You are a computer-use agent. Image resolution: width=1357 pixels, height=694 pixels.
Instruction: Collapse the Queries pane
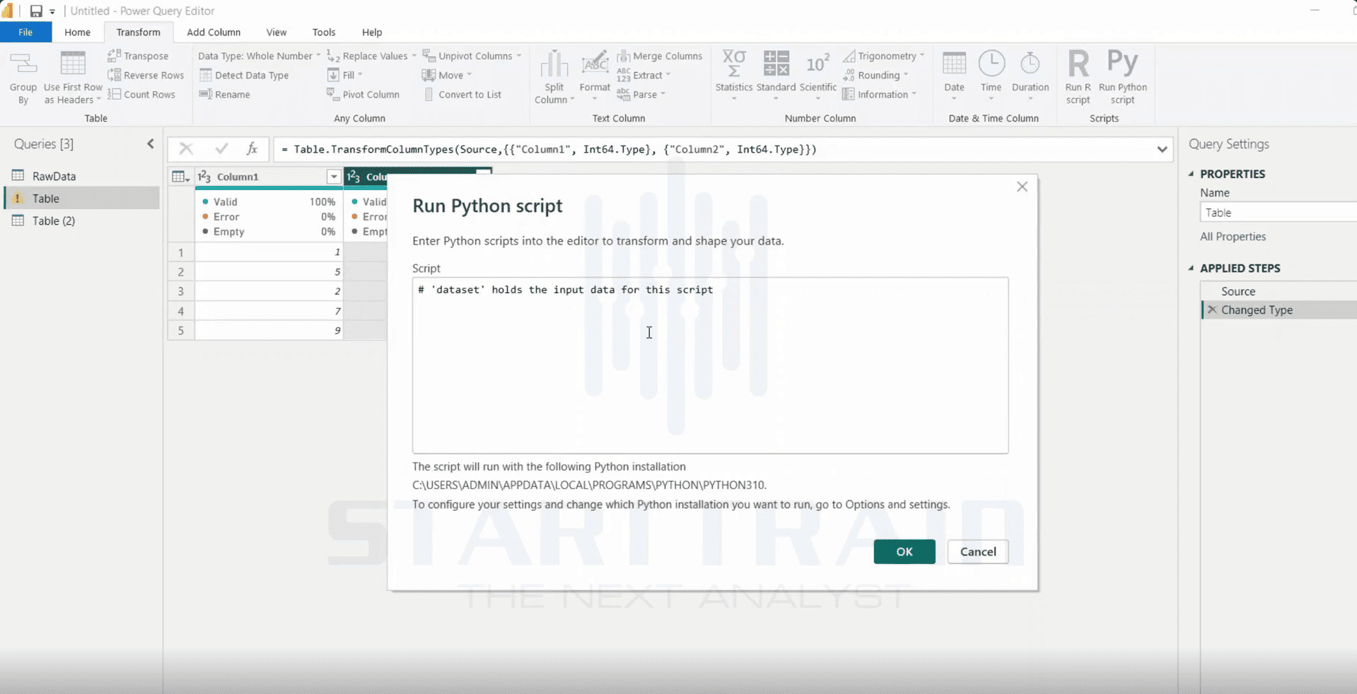[x=151, y=143]
